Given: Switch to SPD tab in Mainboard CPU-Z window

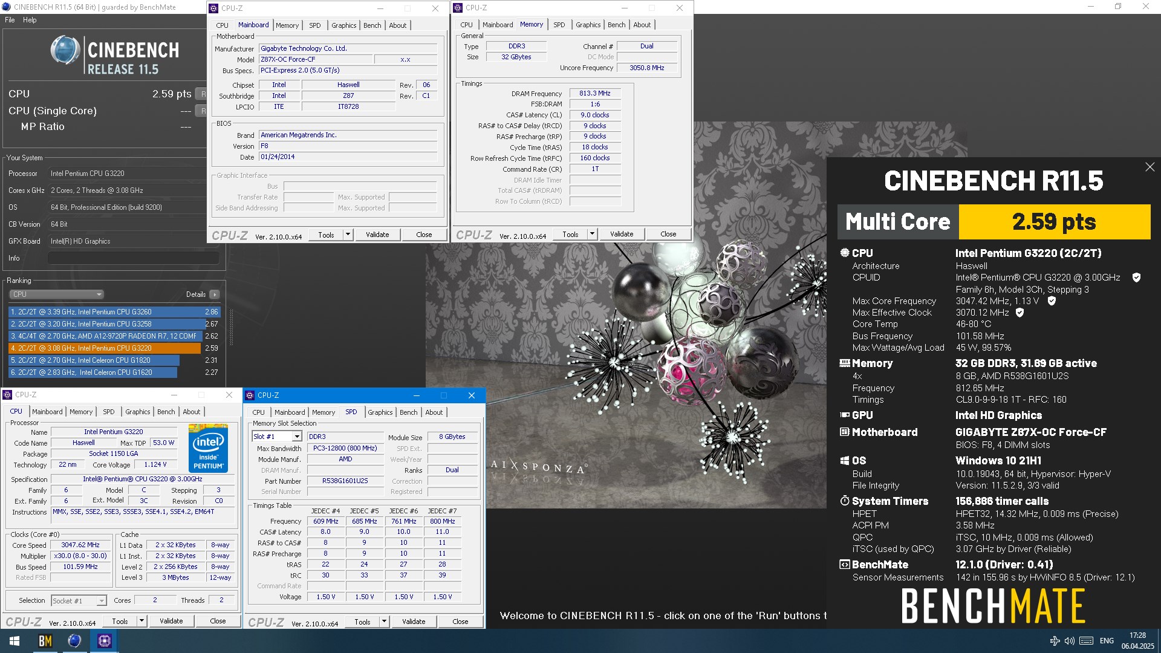Looking at the screenshot, I should pyautogui.click(x=315, y=25).
